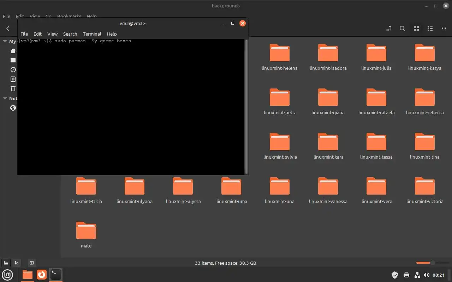
Task: Click the terminal's vertical scrollbar
Action: (x=246, y=106)
